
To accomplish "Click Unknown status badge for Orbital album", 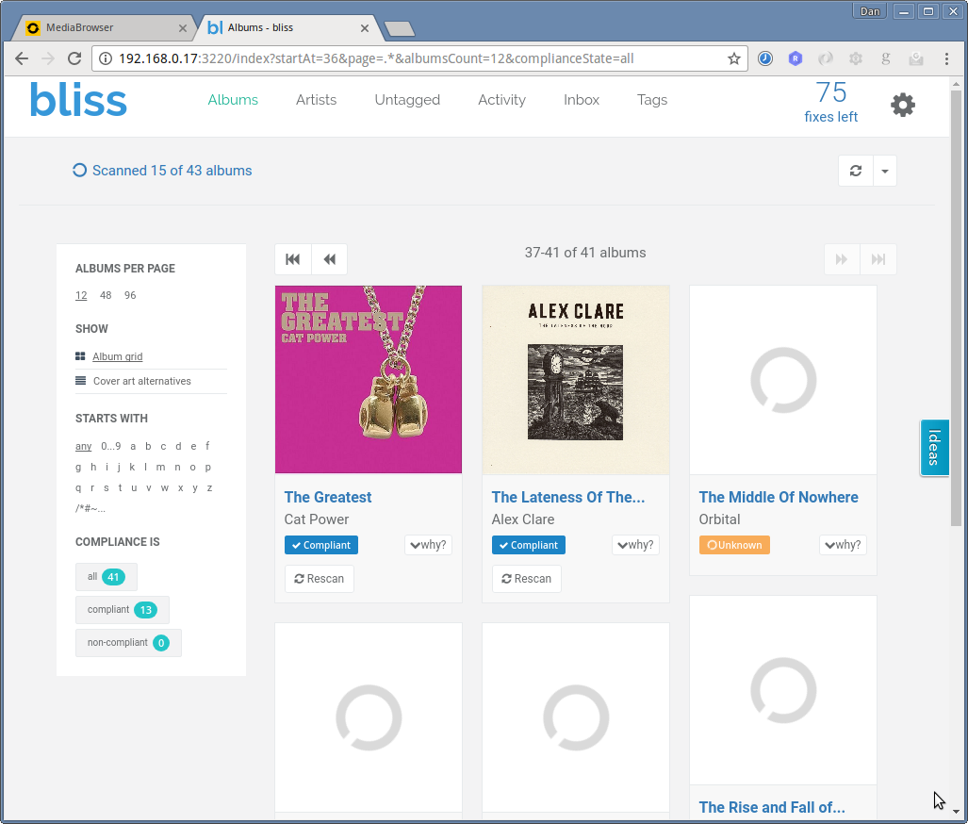I will click(x=734, y=545).
